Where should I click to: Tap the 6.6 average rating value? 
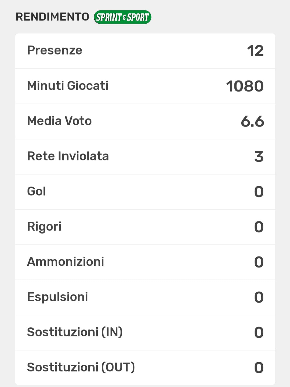tap(252, 121)
